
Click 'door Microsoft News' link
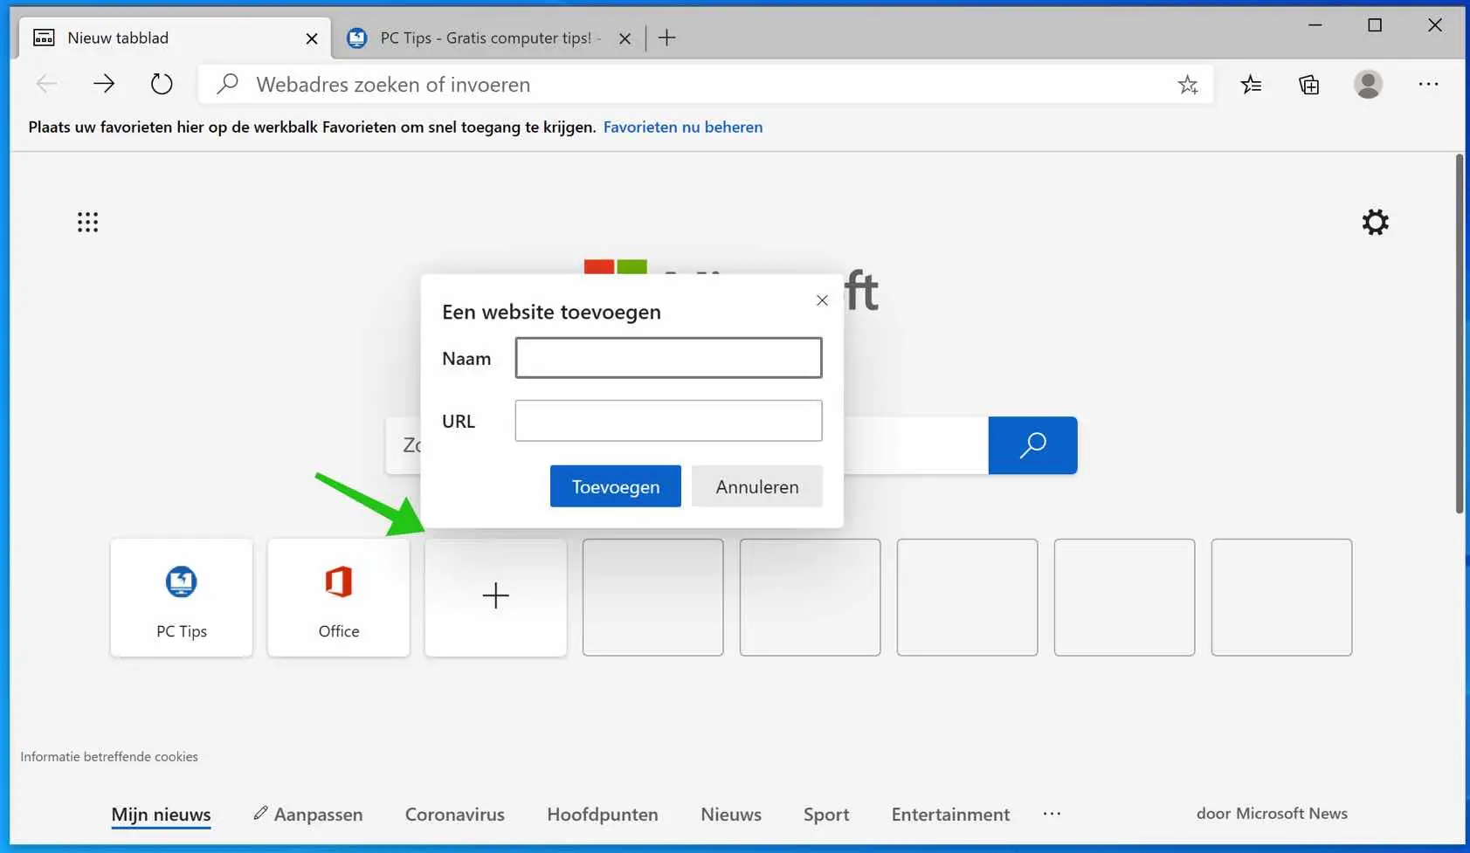click(x=1272, y=813)
